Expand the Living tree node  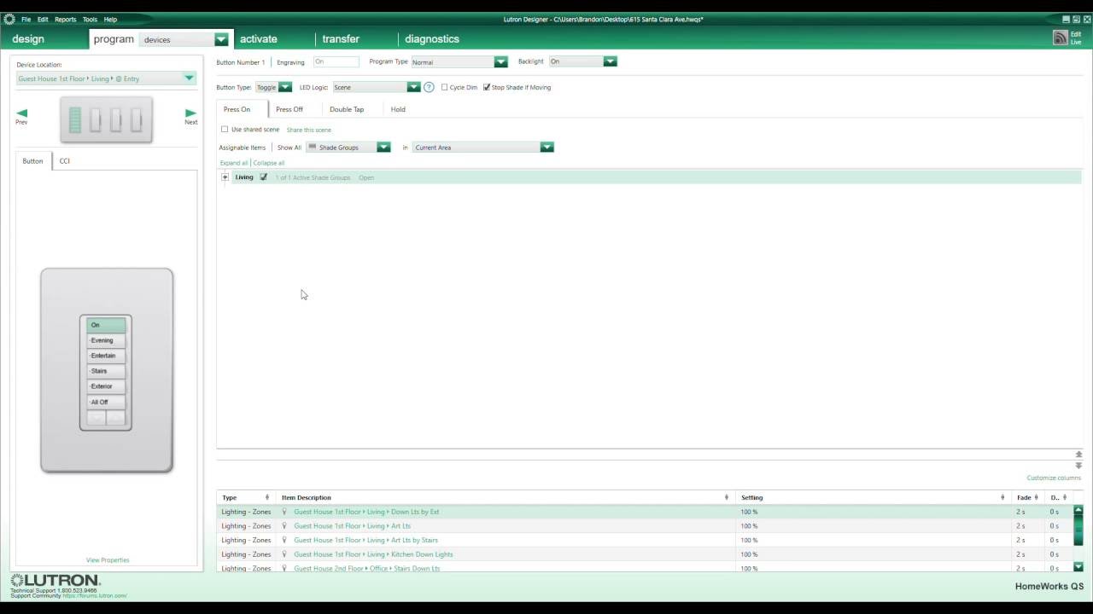click(225, 177)
